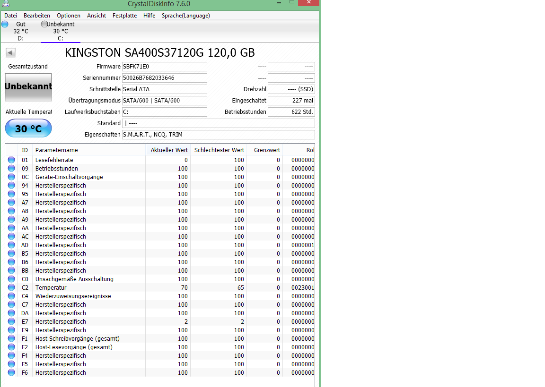Click the grey Unbekannt status orb
This screenshot has width=545, height=387.
(44, 24)
